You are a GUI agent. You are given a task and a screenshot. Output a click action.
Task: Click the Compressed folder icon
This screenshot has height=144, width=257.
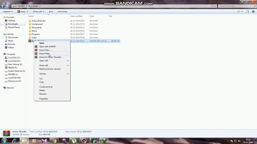30,24
